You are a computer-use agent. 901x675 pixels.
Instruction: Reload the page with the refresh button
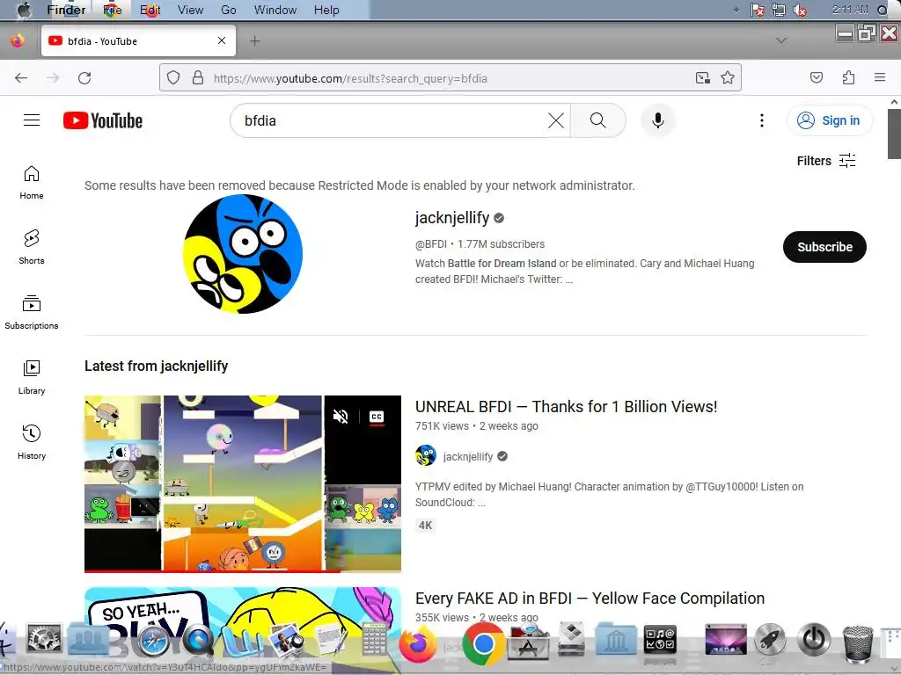(84, 78)
